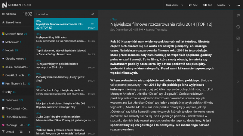This screenshot has width=243, height=136.
Task: Open the Okruchy Kultury feed
Action: click(x=17, y=58)
